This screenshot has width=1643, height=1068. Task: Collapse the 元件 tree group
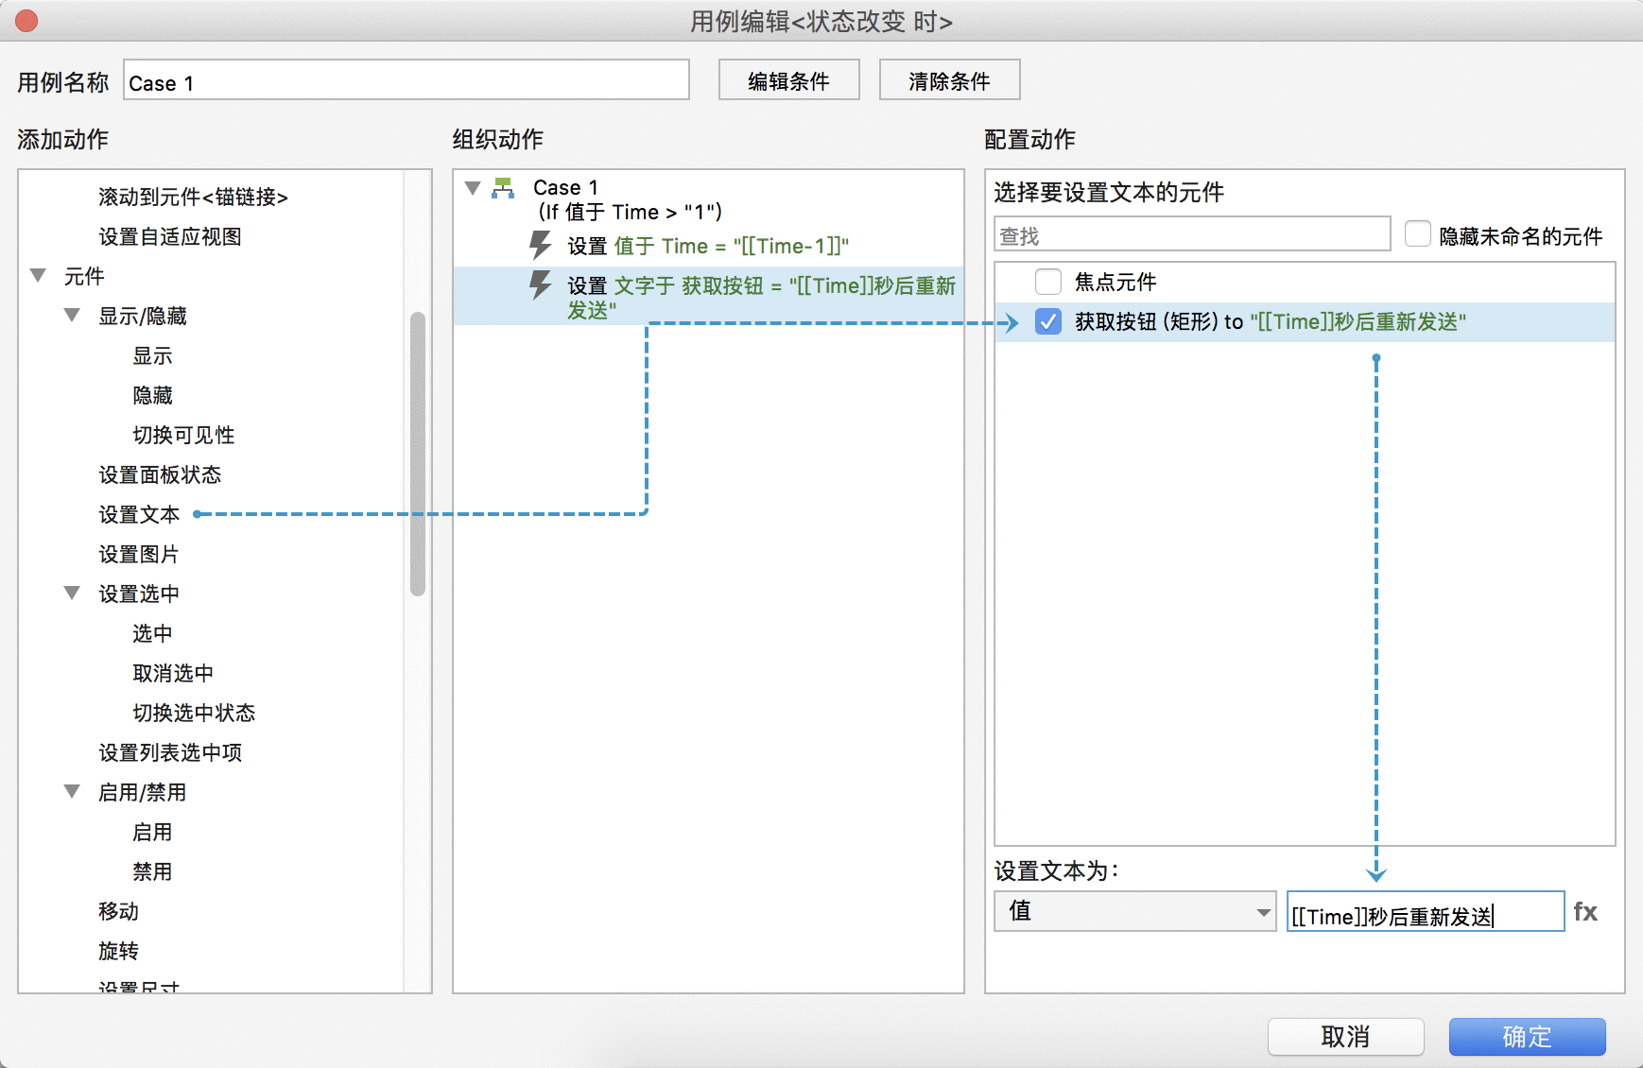39,276
